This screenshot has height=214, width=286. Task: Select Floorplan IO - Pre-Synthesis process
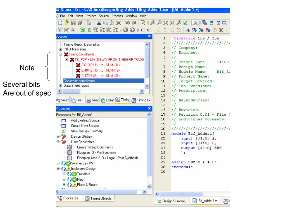[x=96, y=152]
